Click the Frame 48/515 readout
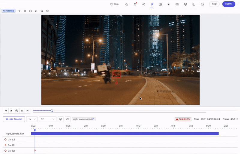The image size is (240, 154). [230, 119]
